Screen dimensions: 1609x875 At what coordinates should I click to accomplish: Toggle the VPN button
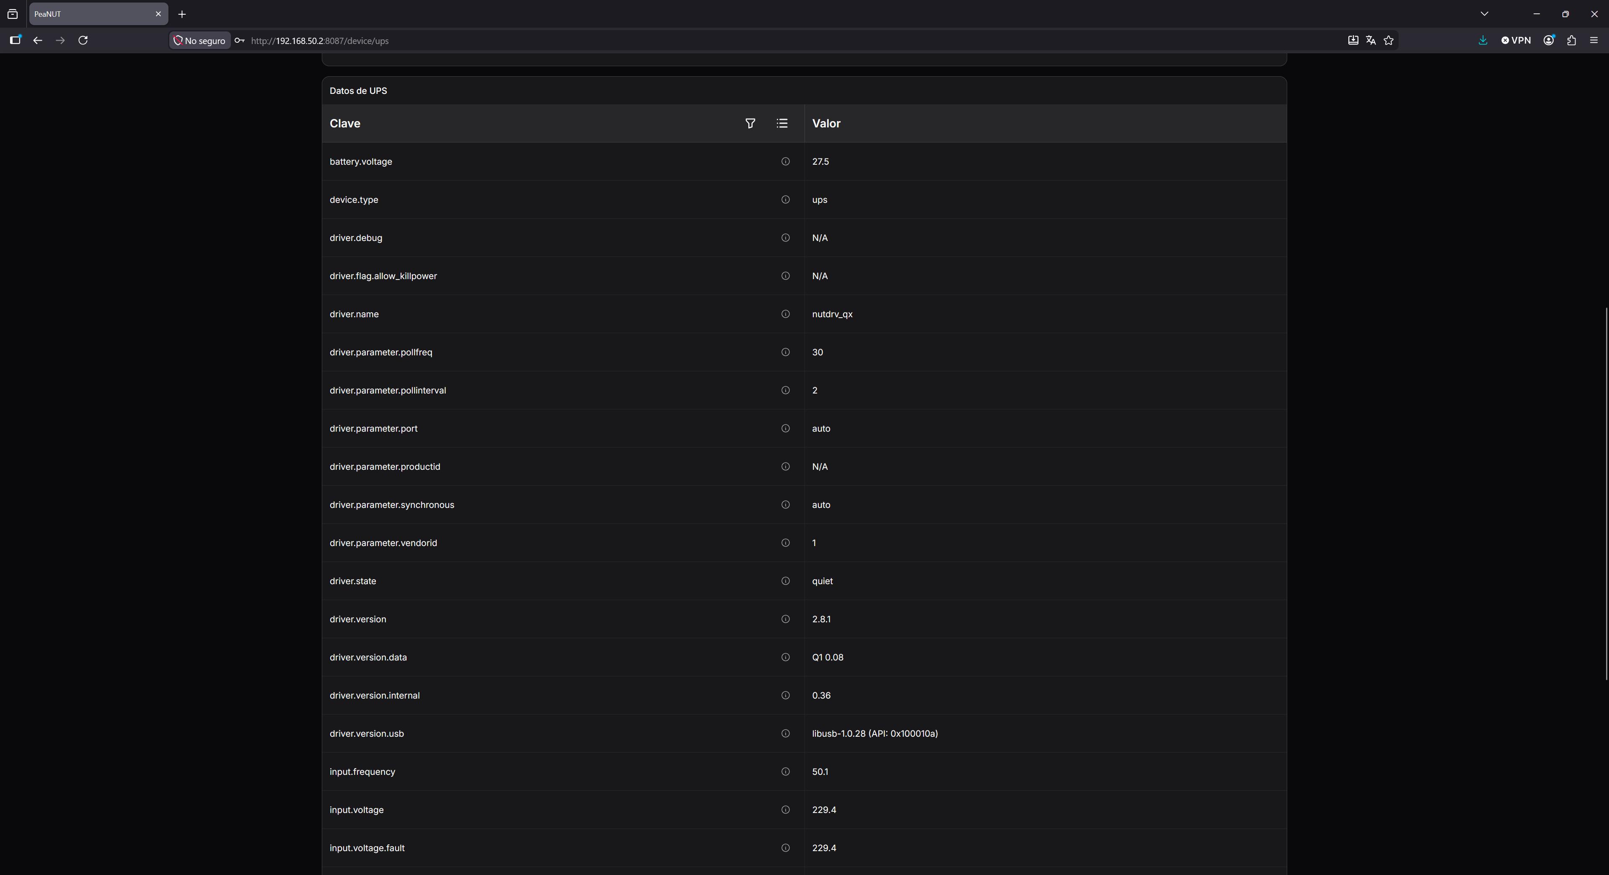pyautogui.click(x=1516, y=41)
